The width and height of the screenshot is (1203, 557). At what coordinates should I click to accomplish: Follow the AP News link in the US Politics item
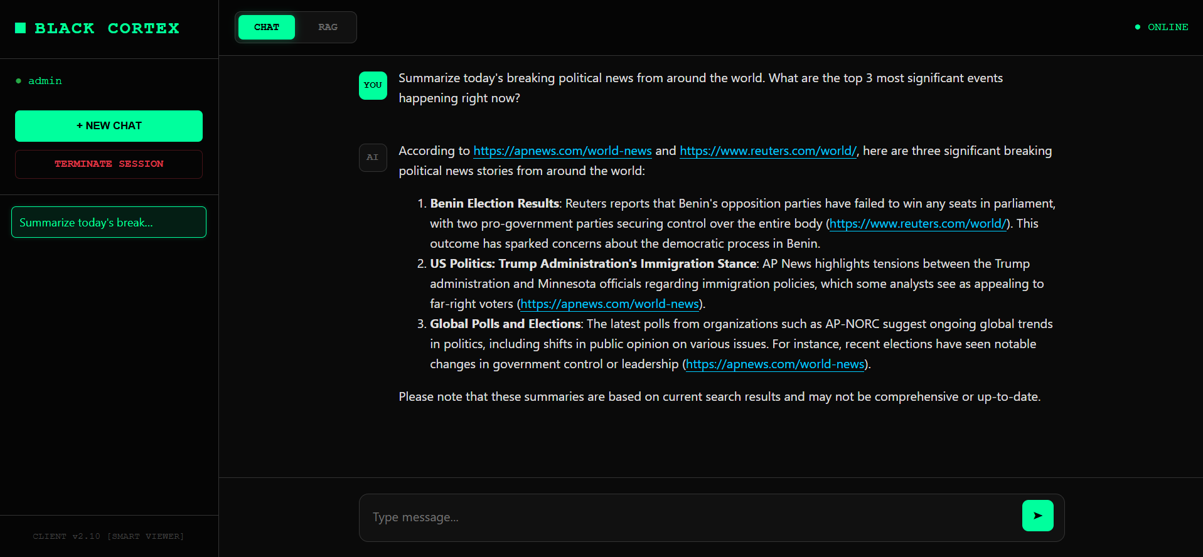click(x=609, y=304)
